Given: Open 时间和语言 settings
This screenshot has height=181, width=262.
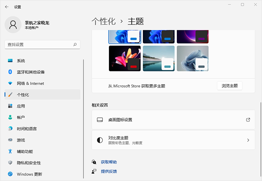Looking at the screenshot, I should [x=43, y=129].
